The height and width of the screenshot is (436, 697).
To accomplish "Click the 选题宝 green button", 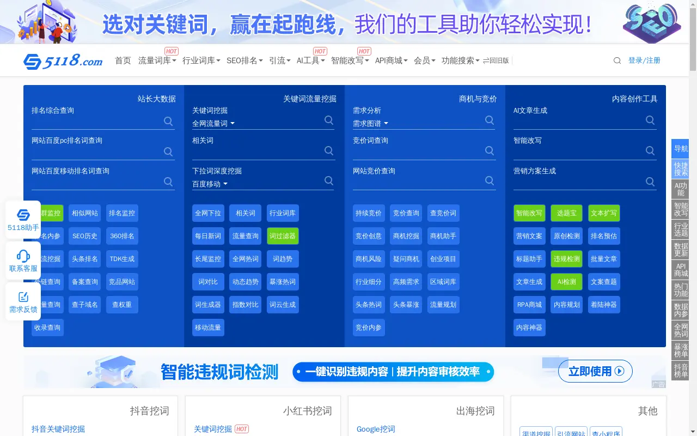I will point(566,213).
